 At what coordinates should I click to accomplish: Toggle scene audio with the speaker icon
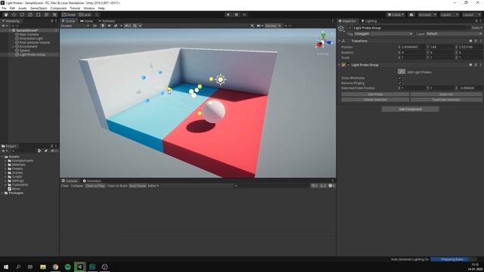point(109,26)
